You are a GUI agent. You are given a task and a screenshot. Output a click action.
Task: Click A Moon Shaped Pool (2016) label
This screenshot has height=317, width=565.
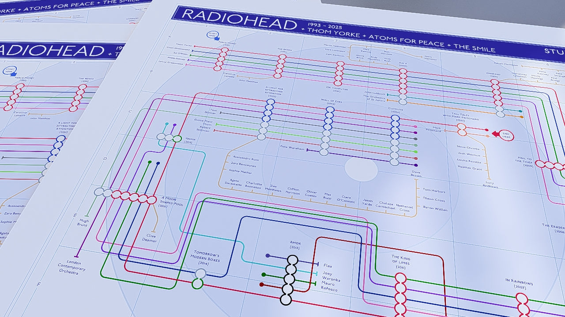pyautogui.click(x=171, y=202)
